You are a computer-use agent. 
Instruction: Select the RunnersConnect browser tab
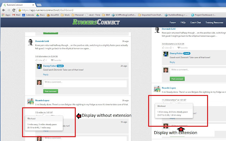pyautogui.click(x=19, y=5)
